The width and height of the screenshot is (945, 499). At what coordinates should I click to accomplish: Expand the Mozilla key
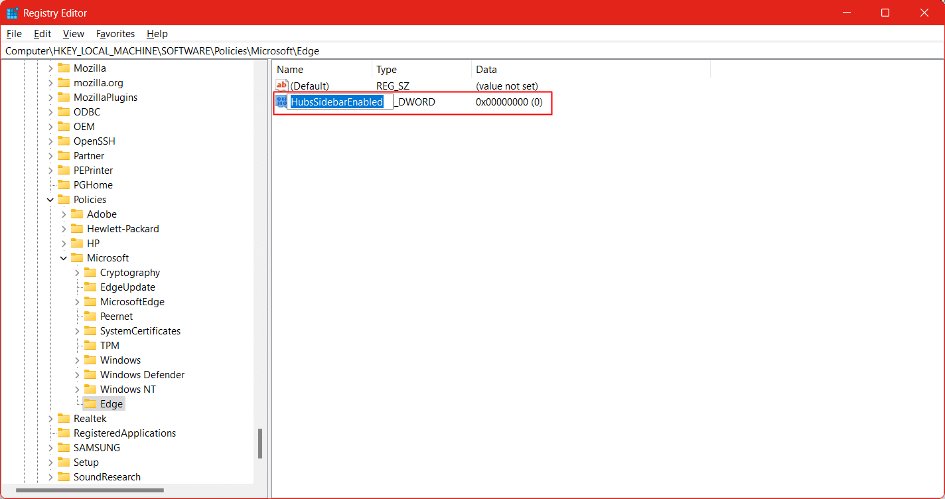[50, 68]
